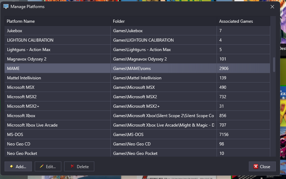Sort by Associated Games column header
286x179 pixels.
[243, 21]
